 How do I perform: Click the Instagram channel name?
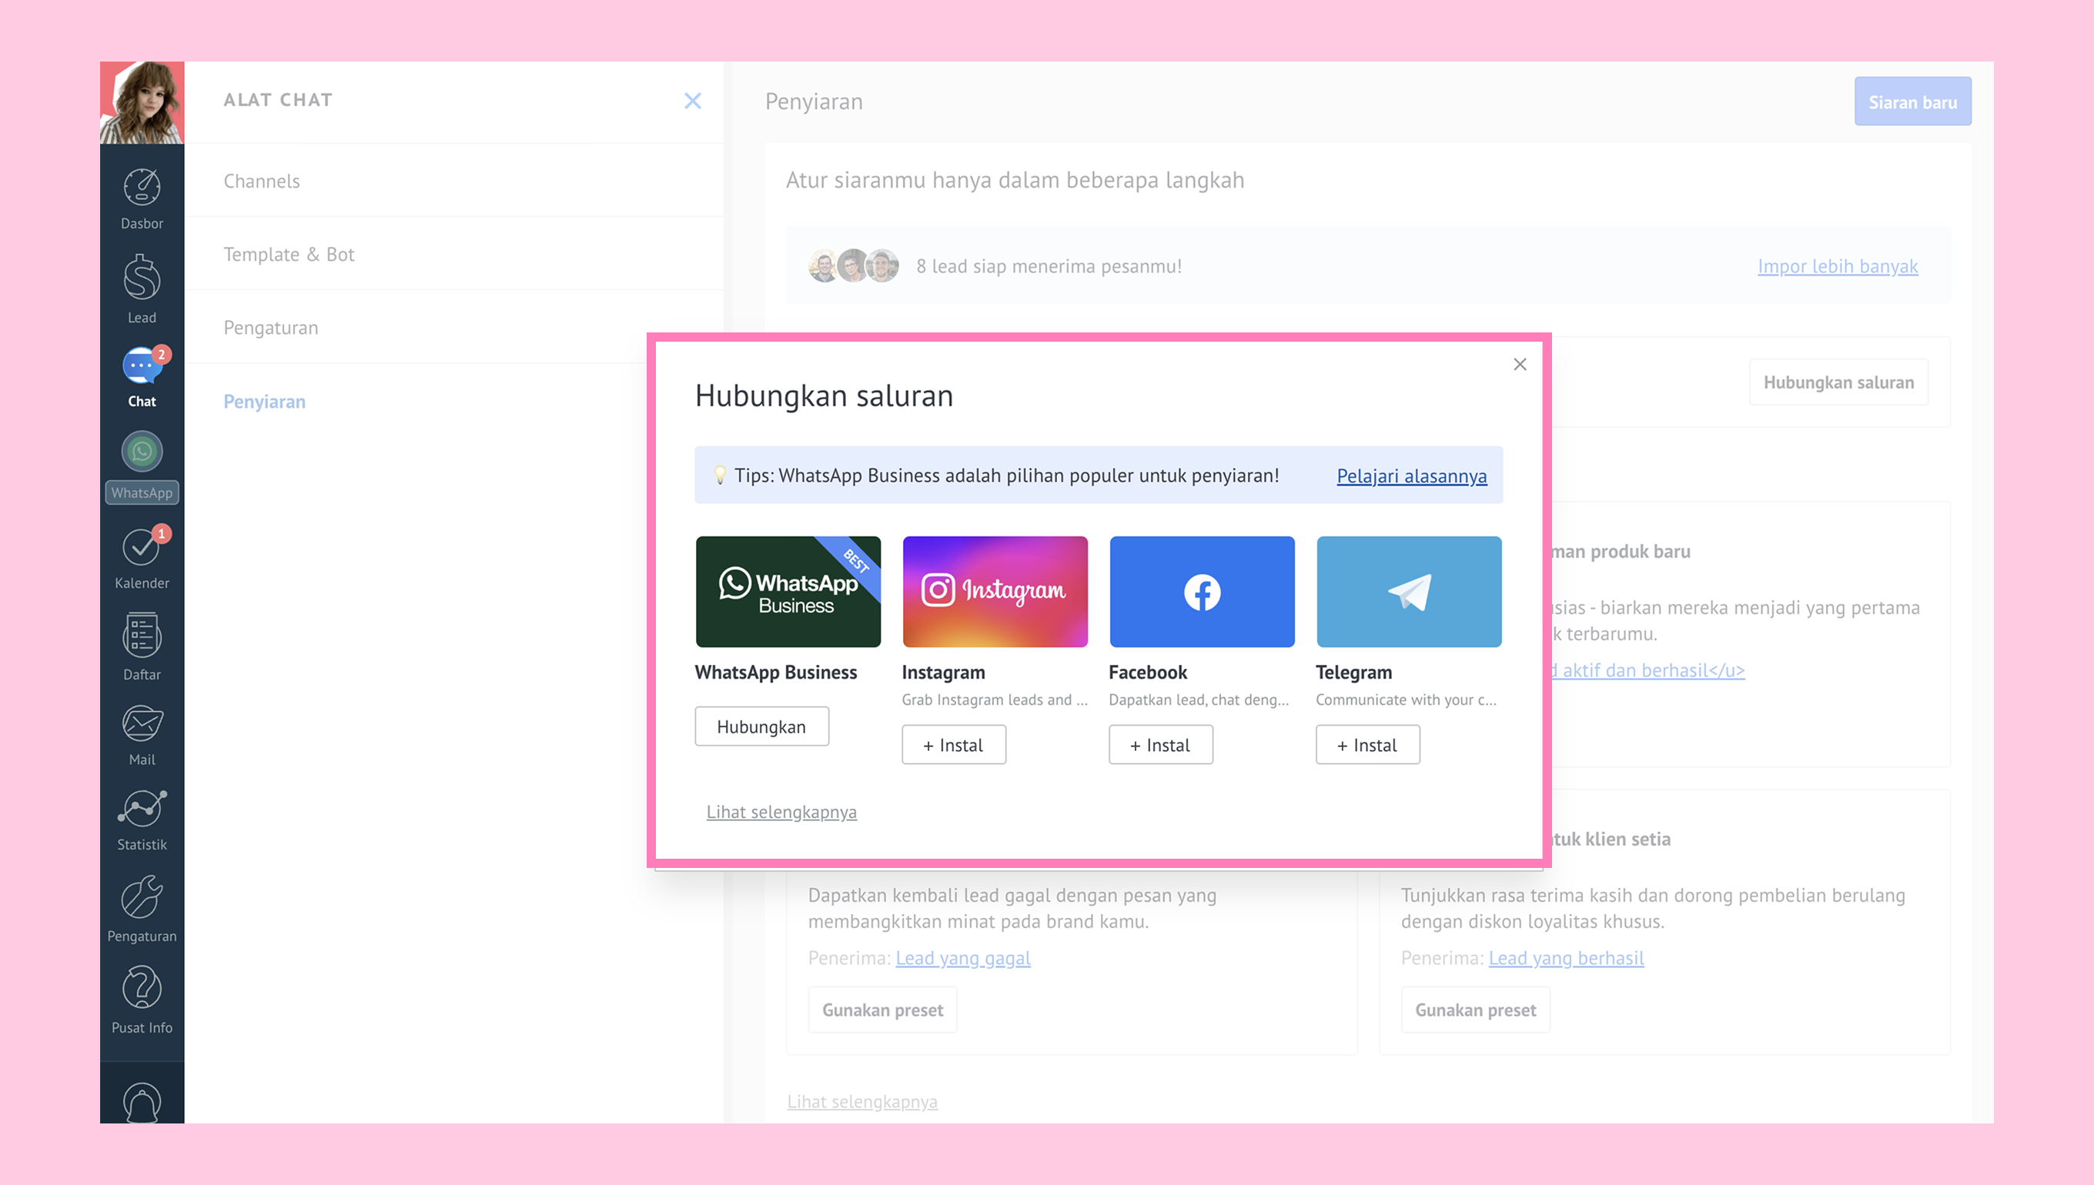(943, 673)
